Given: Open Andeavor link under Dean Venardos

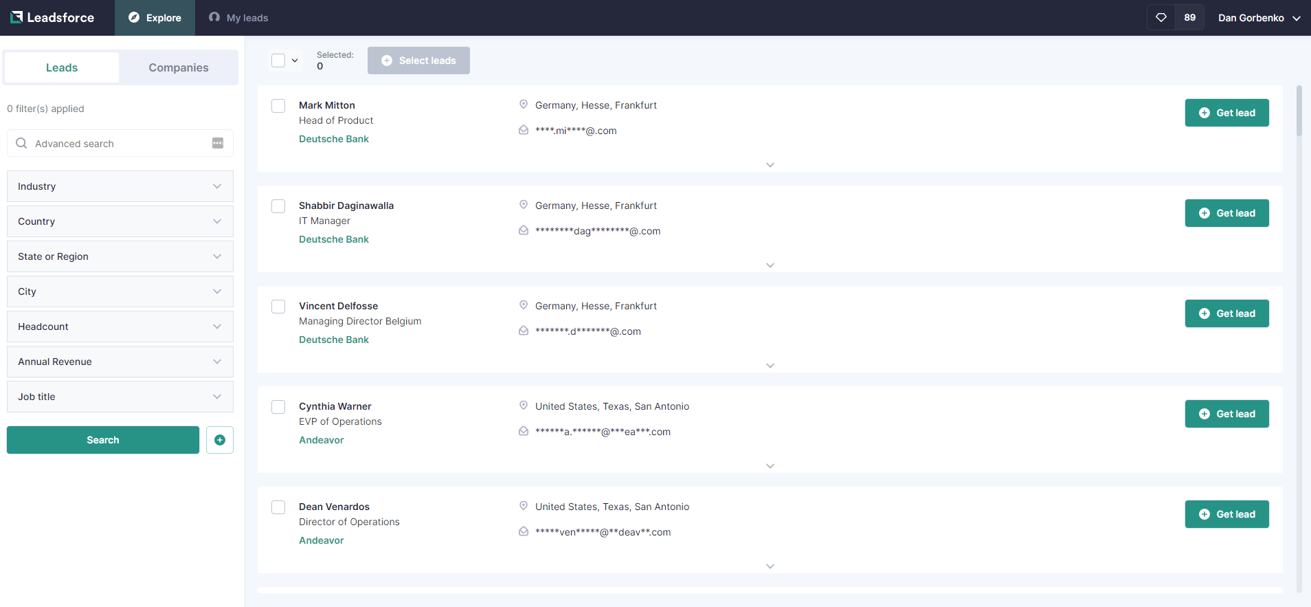Looking at the screenshot, I should [x=322, y=540].
